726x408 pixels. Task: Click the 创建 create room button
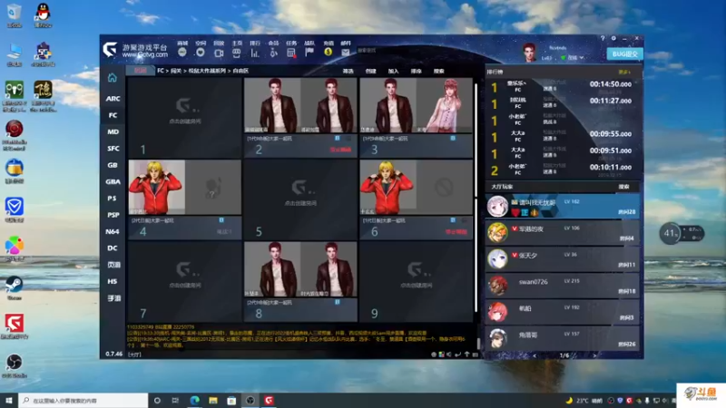point(370,72)
